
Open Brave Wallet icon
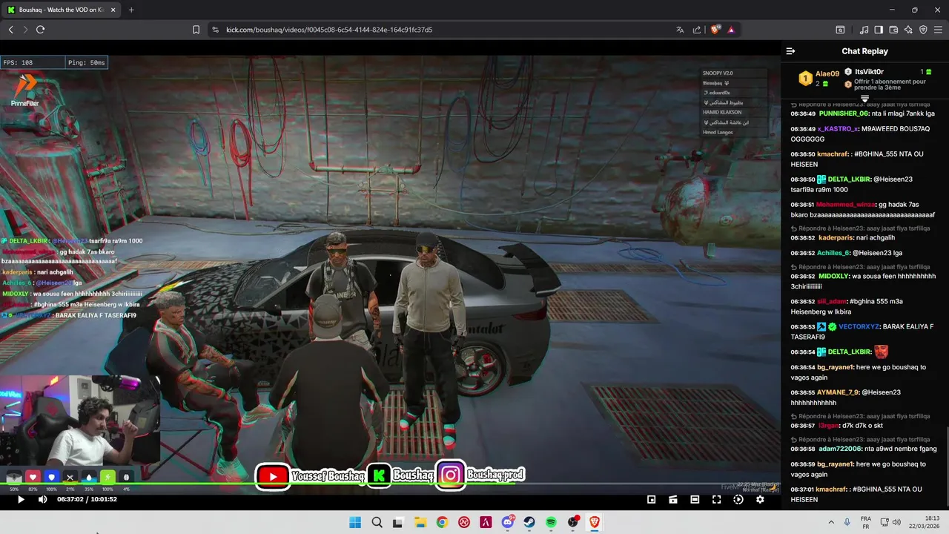coord(893,30)
